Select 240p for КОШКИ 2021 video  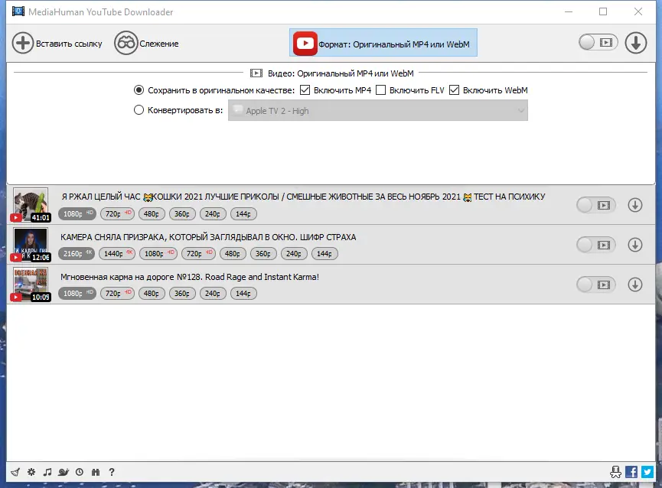(x=213, y=214)
